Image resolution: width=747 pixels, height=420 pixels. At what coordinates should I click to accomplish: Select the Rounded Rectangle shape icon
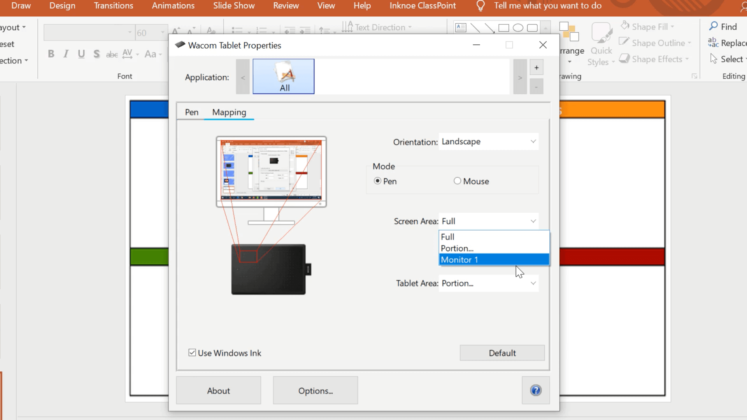click(x=532, y=28)
